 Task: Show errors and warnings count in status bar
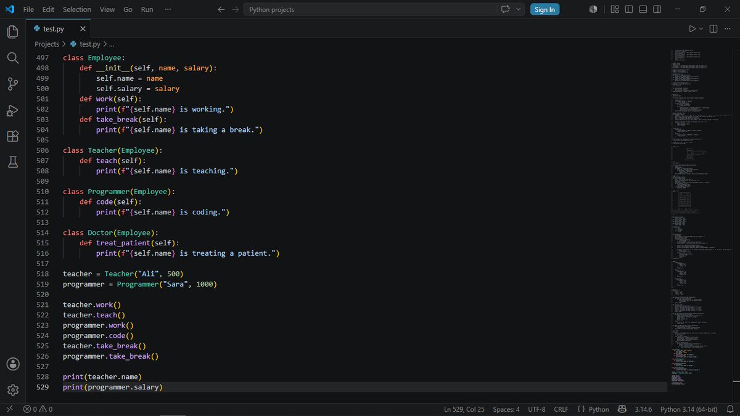[x=38, y=409]
